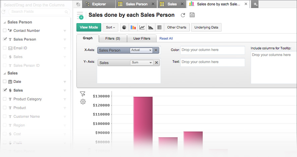The image size is (297, 157).
Task: Save the report using floppy disk icon
Action: pos(192,15)
